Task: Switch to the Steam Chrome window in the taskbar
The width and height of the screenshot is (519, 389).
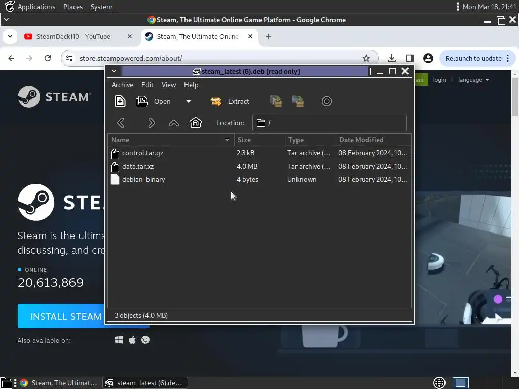Action: pos(58,383)
